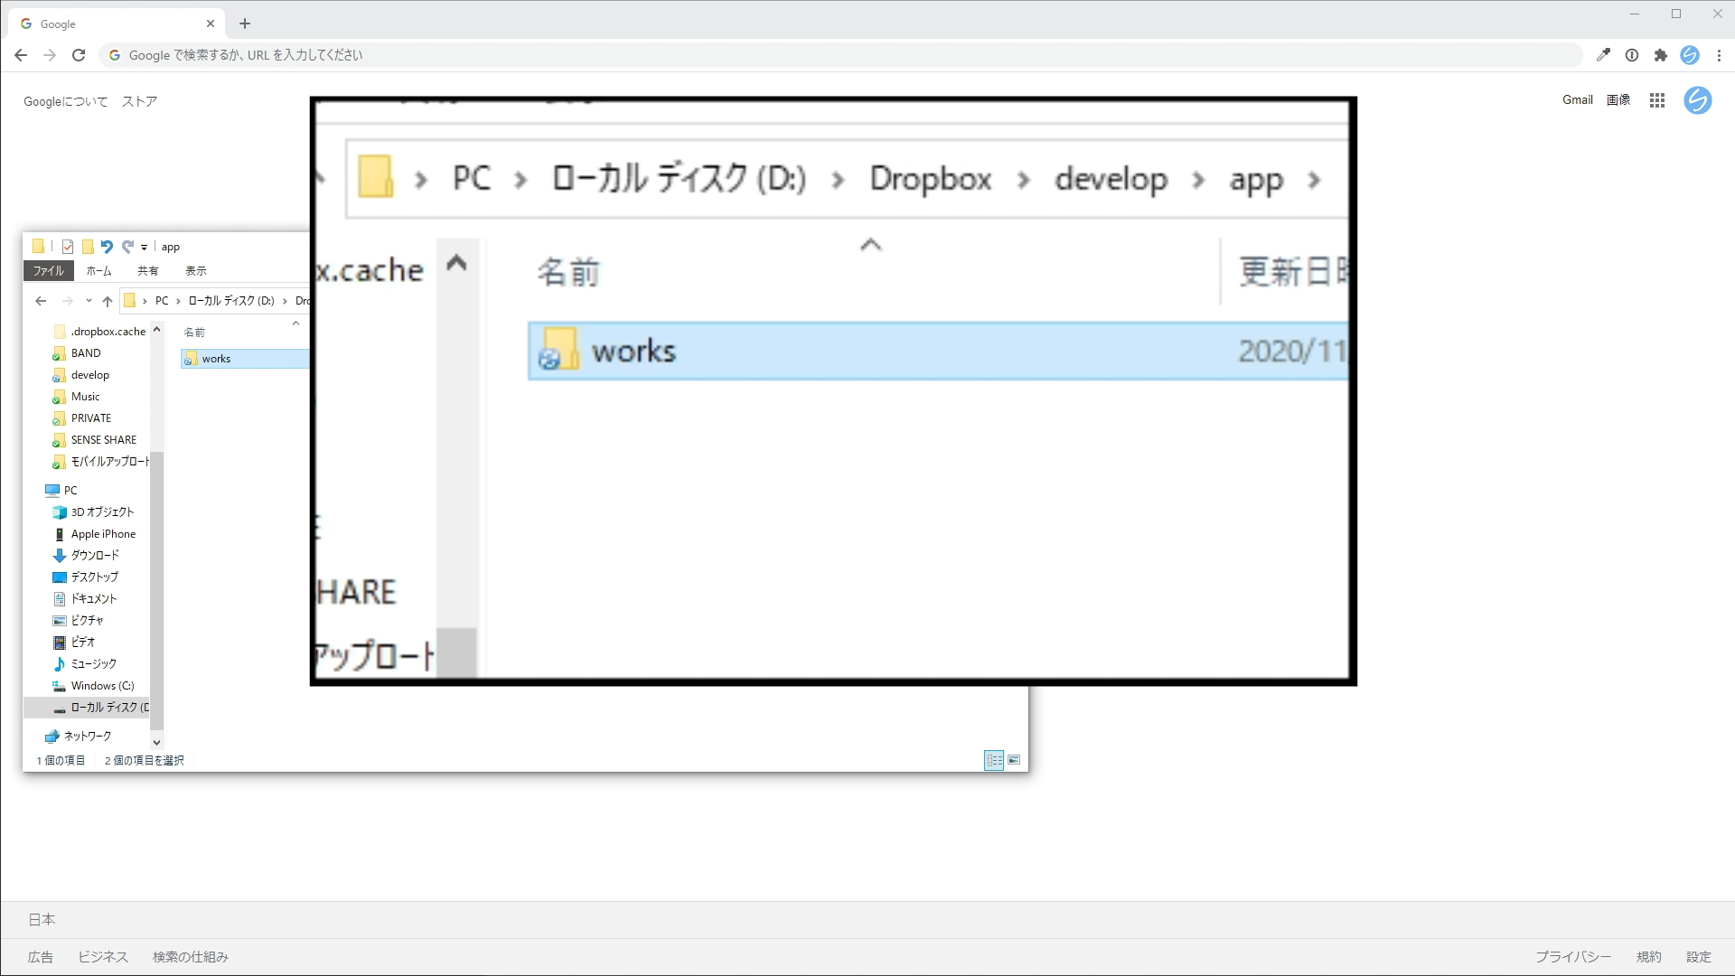
Task: Go up one folder in Explorer
Action: [x=108, y=301]
